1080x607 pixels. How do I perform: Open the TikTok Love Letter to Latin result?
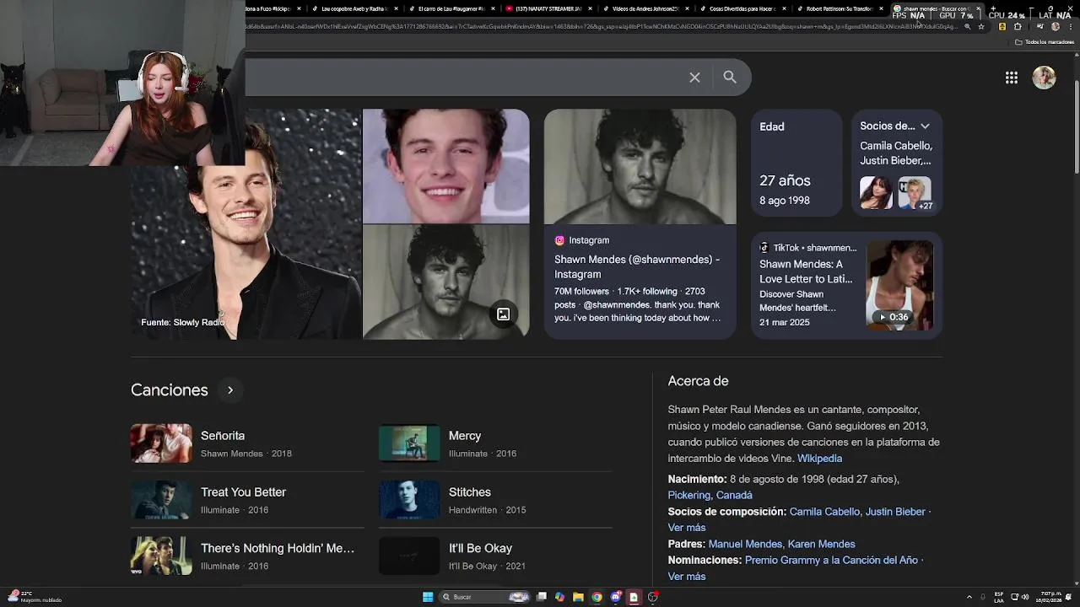pos(806,271)
